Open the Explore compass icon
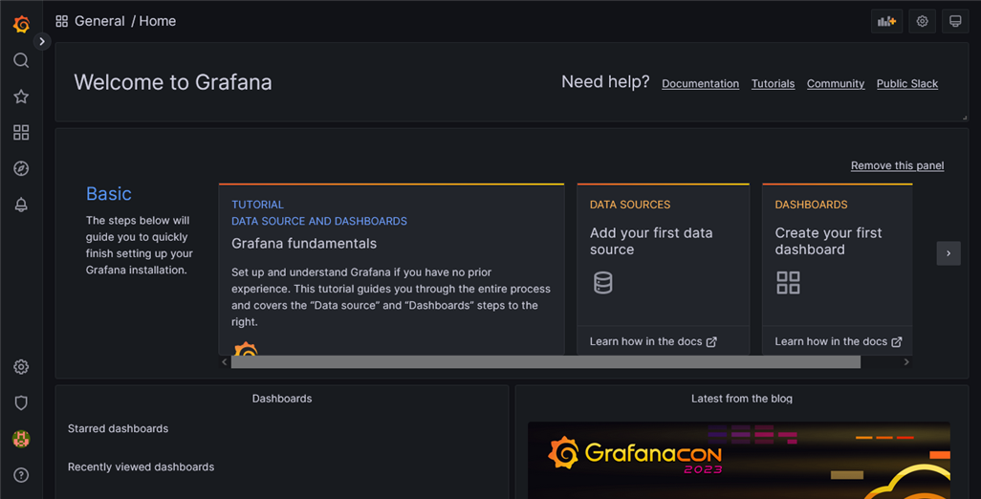Screen dimensions: 981x499 point(21,168)
